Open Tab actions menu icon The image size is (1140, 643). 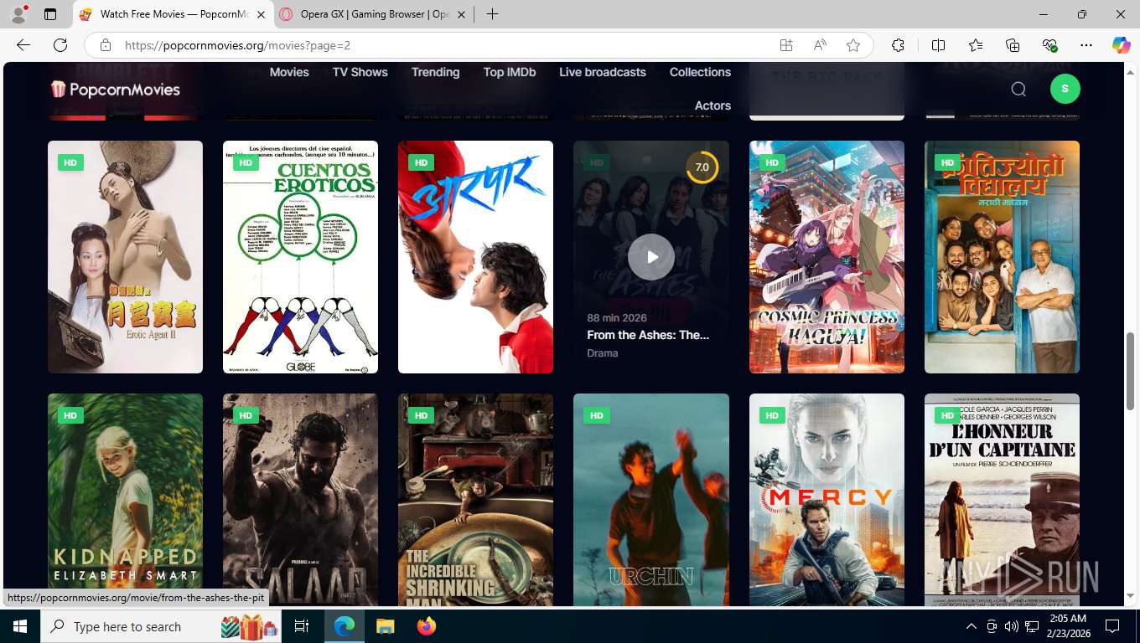coord(50,14)
